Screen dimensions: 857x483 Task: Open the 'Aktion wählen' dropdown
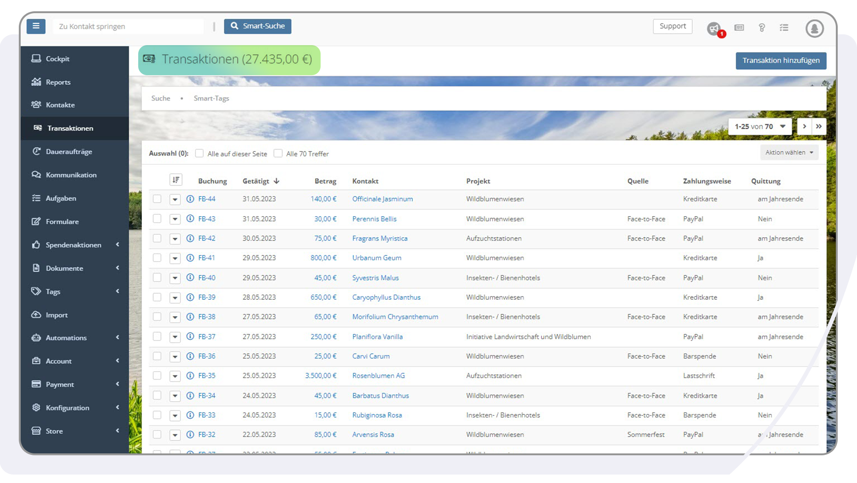point(789,153)
